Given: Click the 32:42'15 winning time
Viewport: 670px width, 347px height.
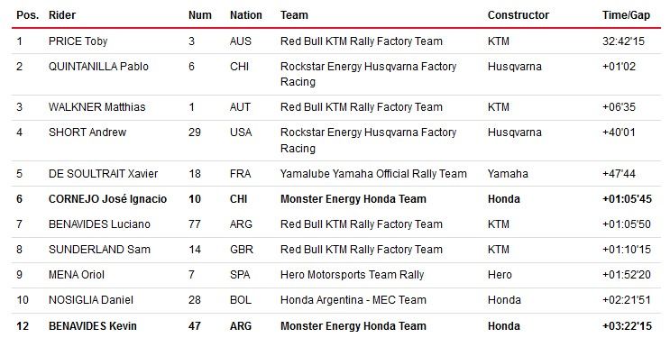Looking at the screenshot, I should [x=623, y=41].
